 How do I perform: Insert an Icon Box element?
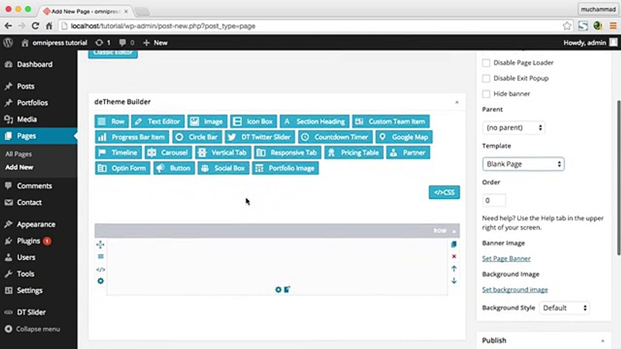pos(253,122)
